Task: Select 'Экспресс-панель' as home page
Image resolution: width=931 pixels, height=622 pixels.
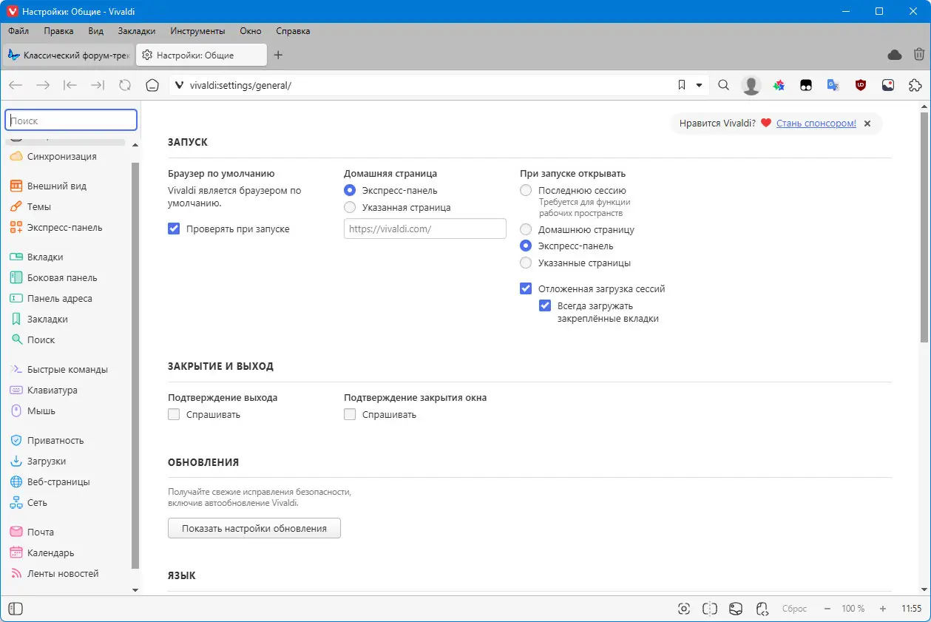Action: [350, 191]
